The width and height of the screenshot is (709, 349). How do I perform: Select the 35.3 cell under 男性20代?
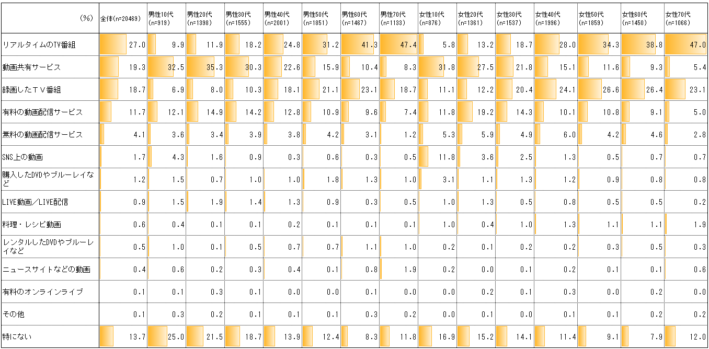214,67
